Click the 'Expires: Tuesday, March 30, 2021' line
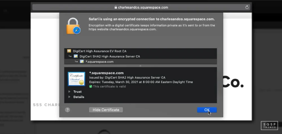Image resolution: width=282 pixels, height=134 pixels. pos(141,82)
